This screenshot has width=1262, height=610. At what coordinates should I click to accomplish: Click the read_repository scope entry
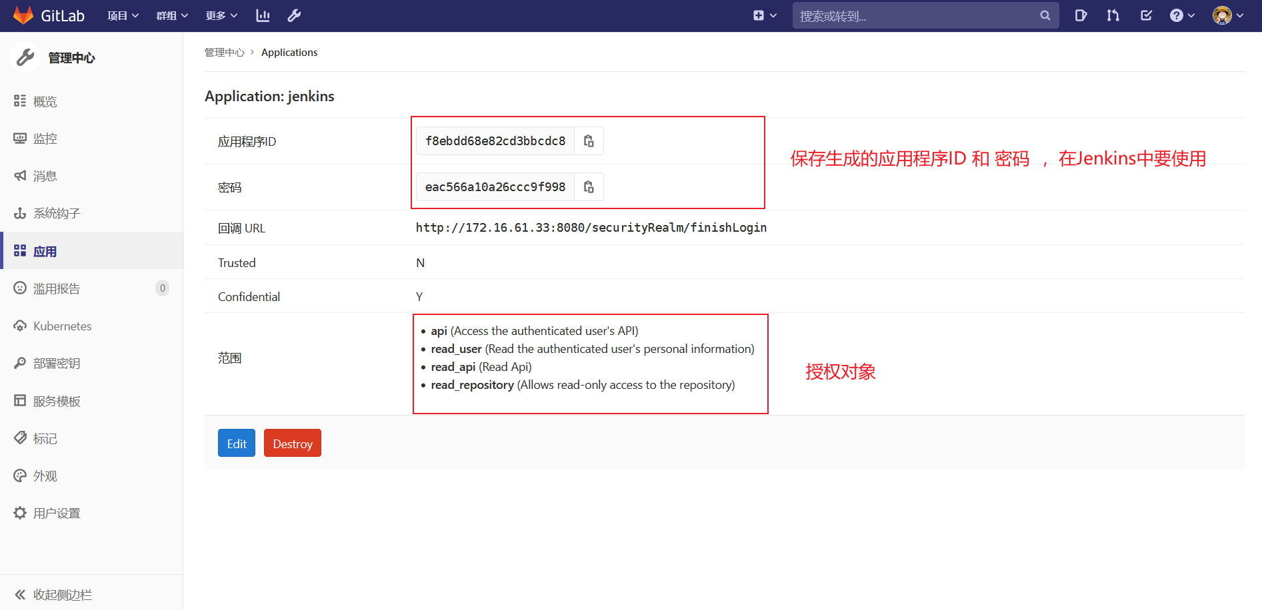pyautogui.click(x=583, y=385)
